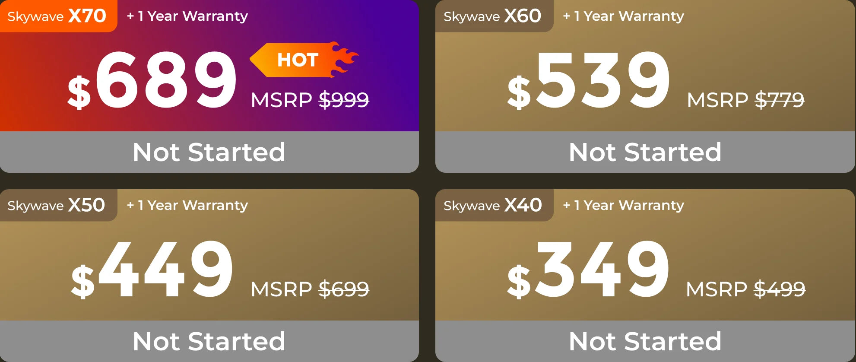Screen dimensions: 856x362
Task: Click the $349 deal price
Action: (x=588, y=269)
